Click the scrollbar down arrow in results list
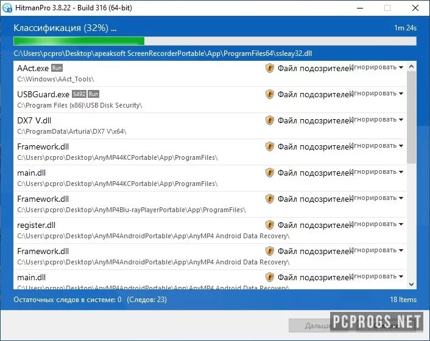The width and height of the screenshot is (430, 341). [x=411, y=284]
